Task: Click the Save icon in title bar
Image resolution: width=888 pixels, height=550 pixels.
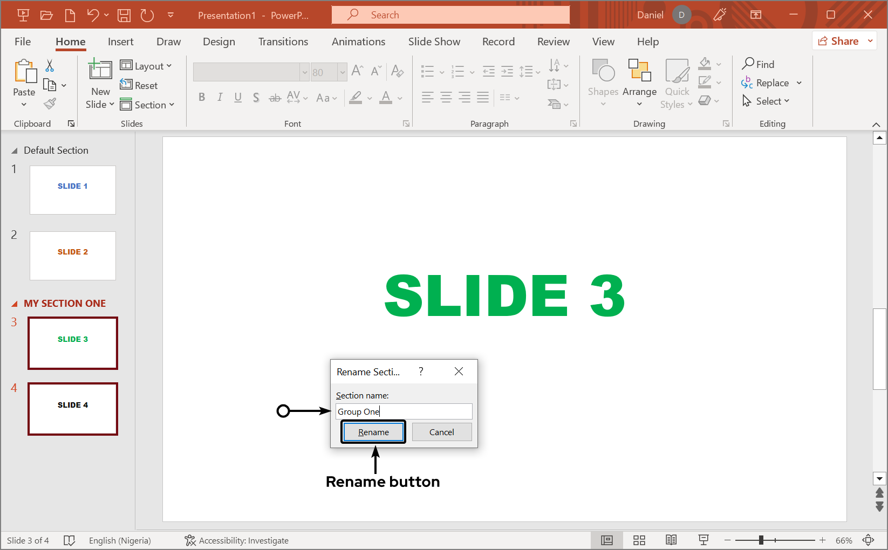Action: pyautogui.click(x=124, y=15)
